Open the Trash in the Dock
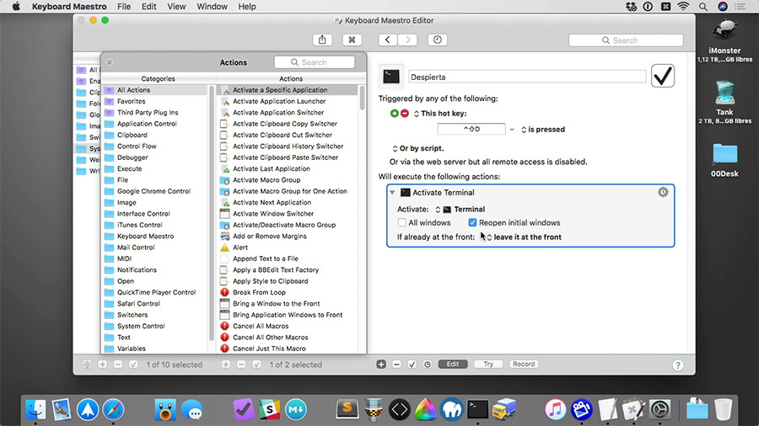The height and width of the screenshot is (426, 759). pos(724,409)
